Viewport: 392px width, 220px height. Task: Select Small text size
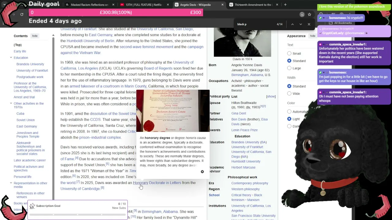coord(289,53)
